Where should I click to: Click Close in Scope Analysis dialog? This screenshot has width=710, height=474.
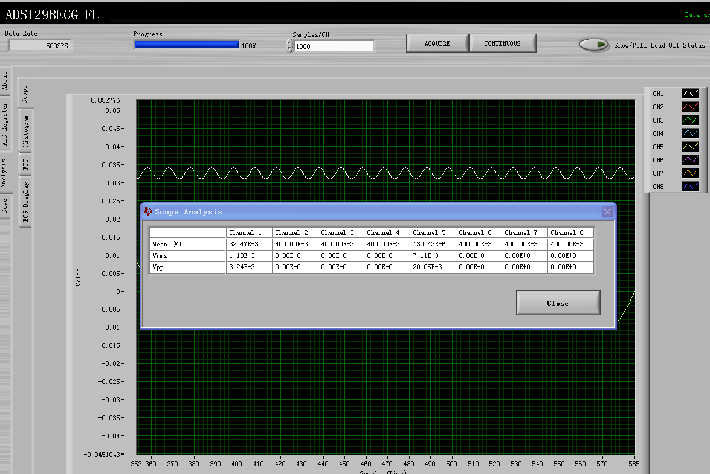[558, 303]
